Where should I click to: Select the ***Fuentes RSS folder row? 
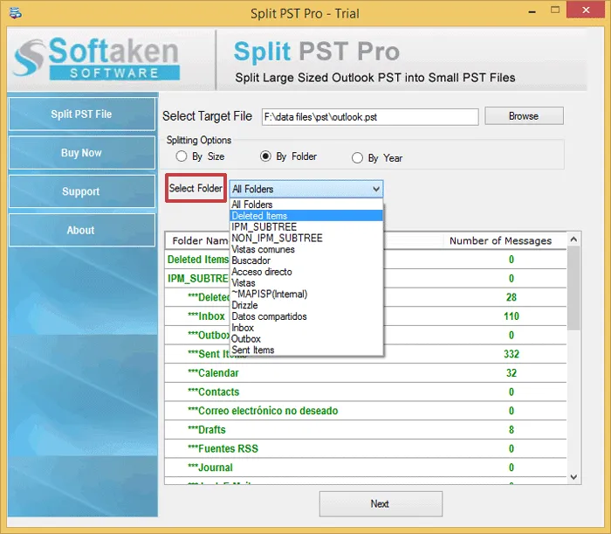coord(366,448)
